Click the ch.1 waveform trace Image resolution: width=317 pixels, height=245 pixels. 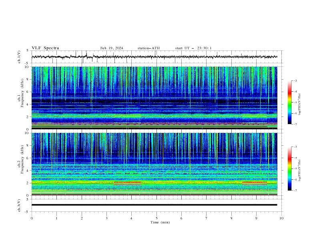click(x=154, y=57)
